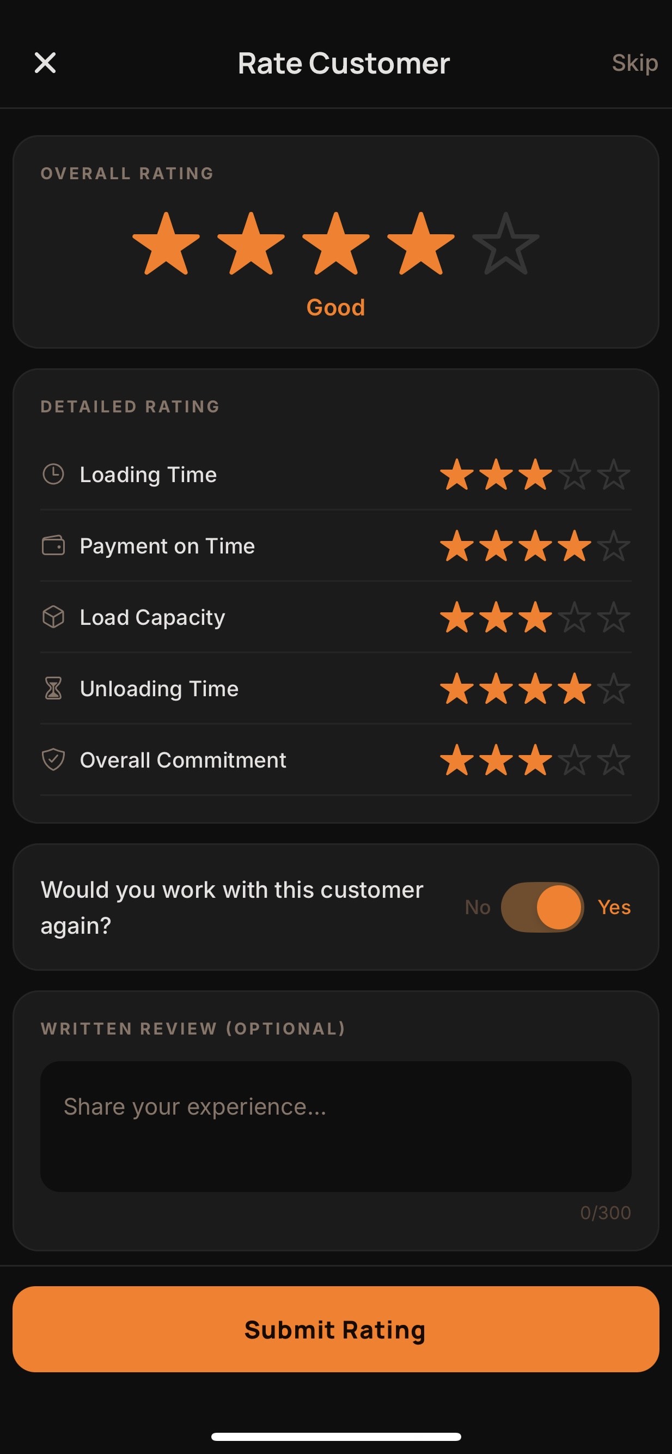Rate Overall Commitment four stars
The width and height of the screenshot is (672, 1454).
[x=575, y=760]
